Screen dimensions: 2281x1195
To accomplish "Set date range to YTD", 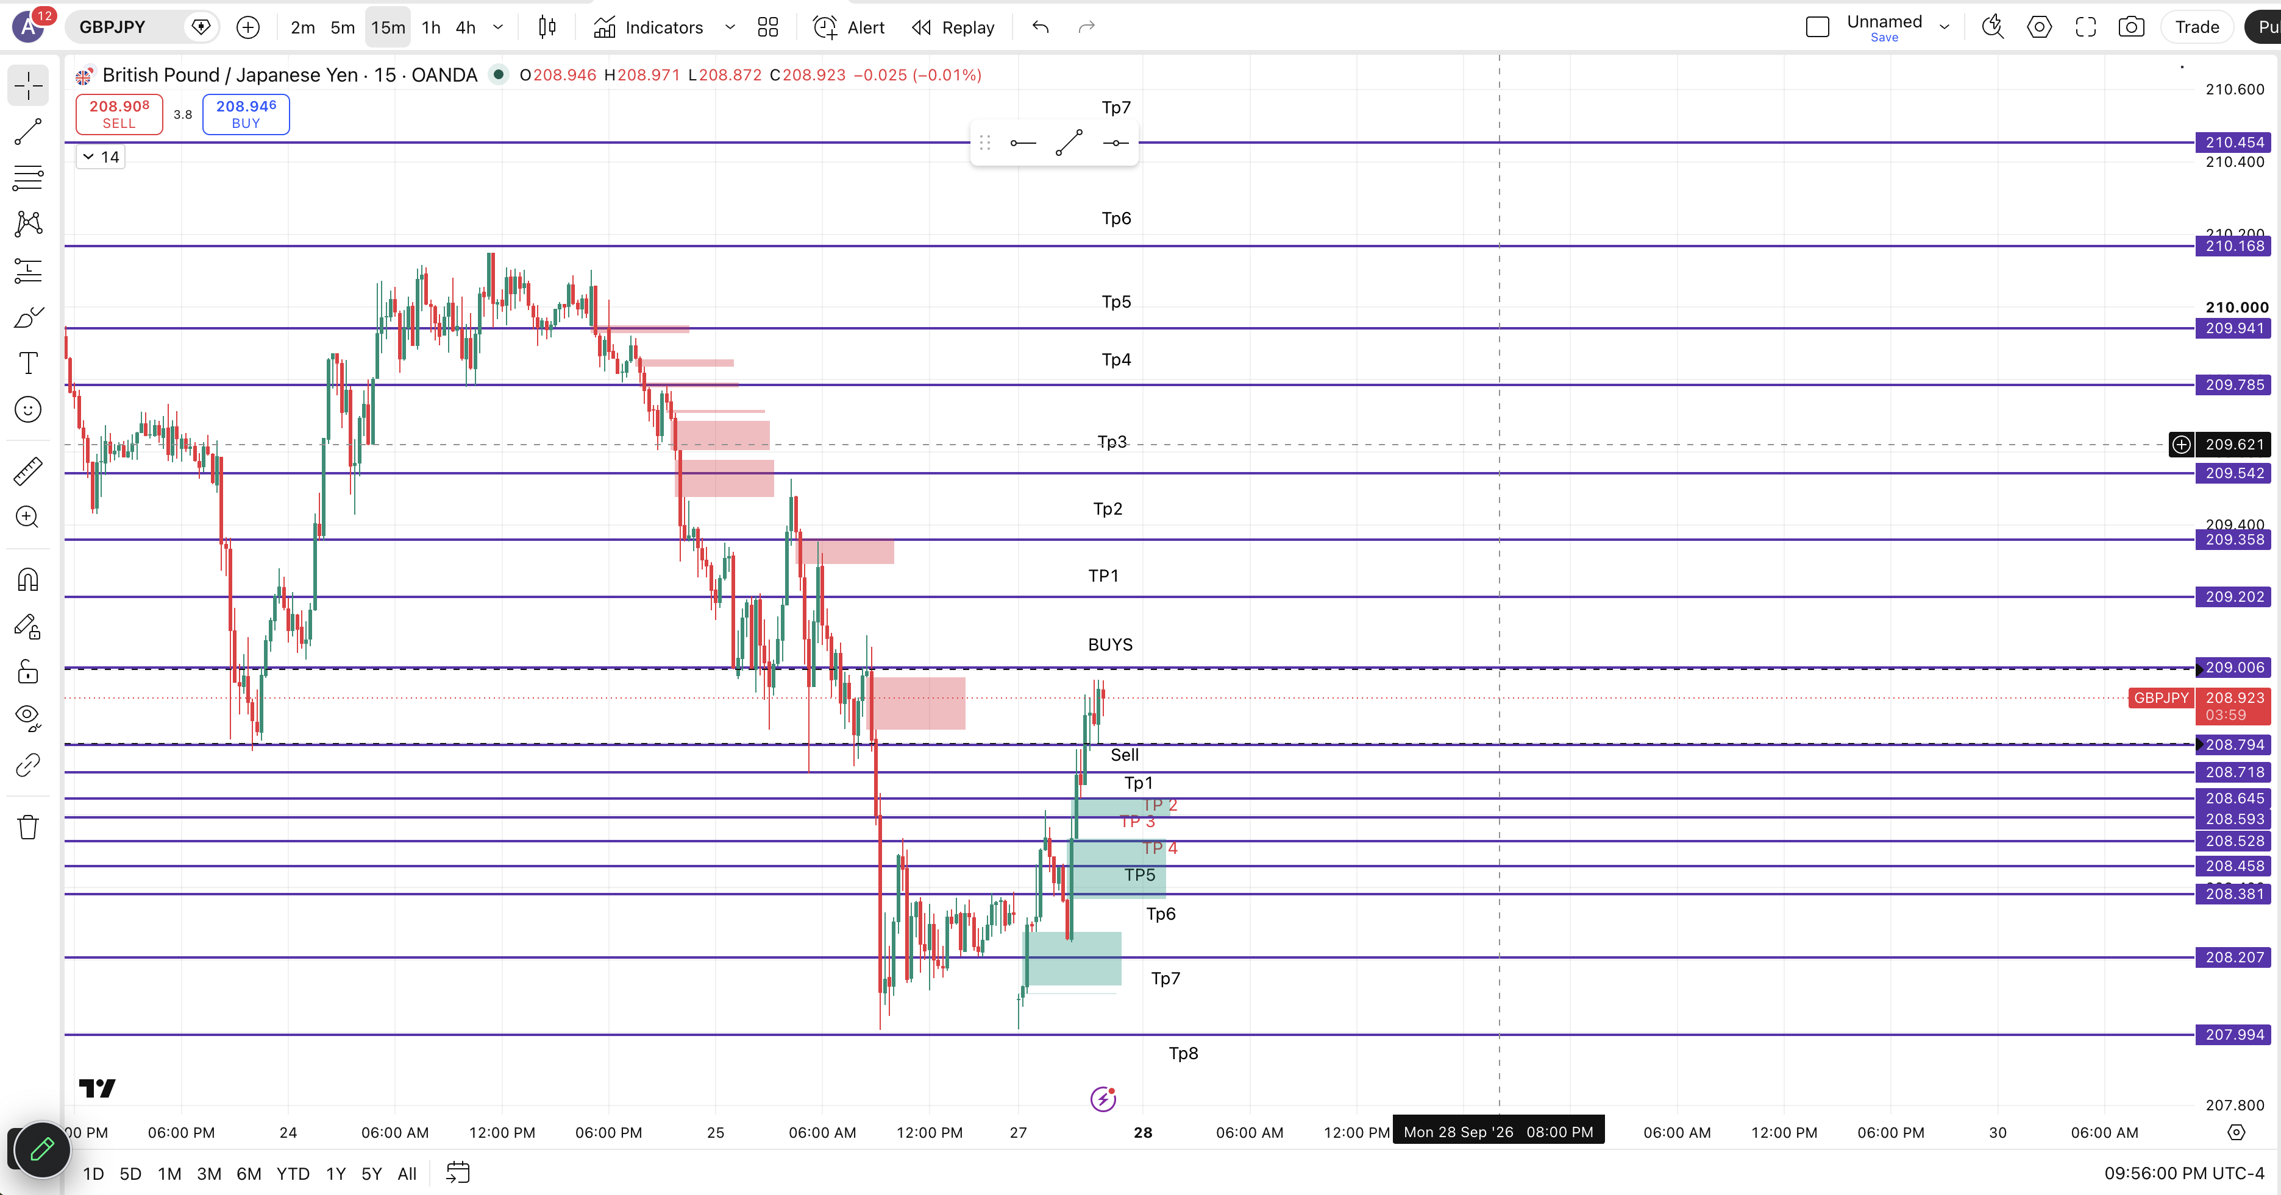I will (x=293, y=1174).
